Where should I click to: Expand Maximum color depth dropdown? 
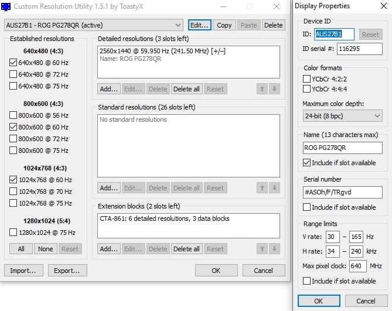[342, 116]
